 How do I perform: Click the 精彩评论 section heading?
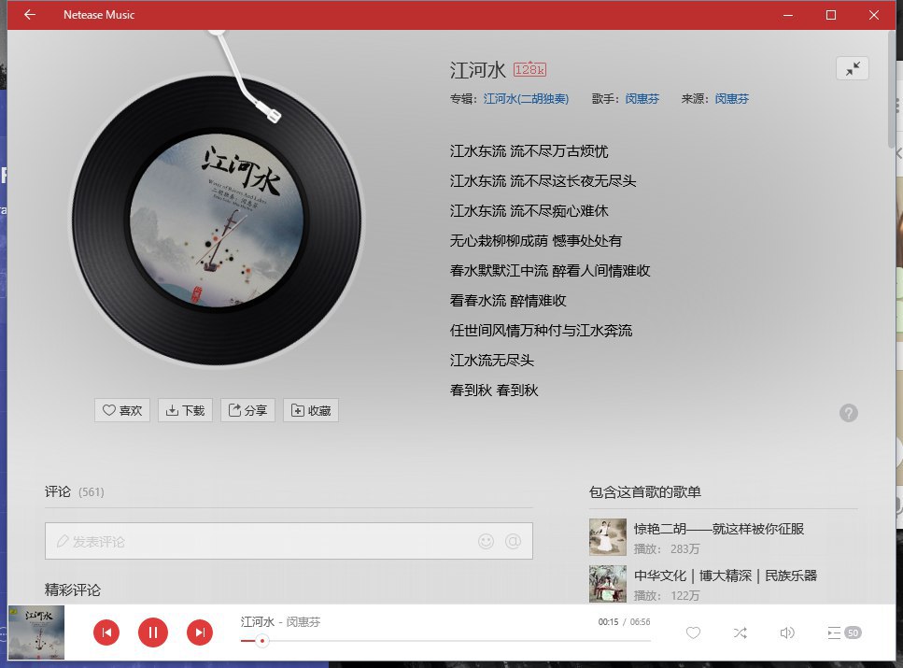pos(73,590)
